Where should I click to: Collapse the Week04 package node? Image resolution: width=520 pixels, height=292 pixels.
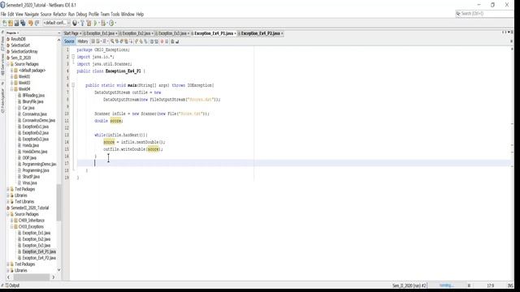(11, 89)
